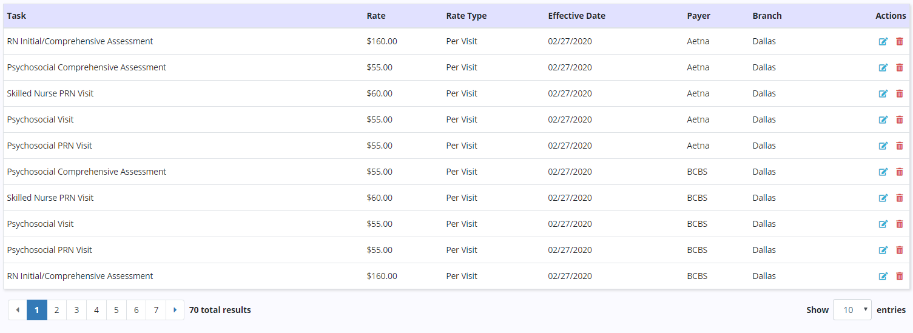Image resolution: width=913 pixels, height=333 pixels.
Task: Edit the BCBS Skilled Nurse PRN Visit rate
Action: pos(883,198)
